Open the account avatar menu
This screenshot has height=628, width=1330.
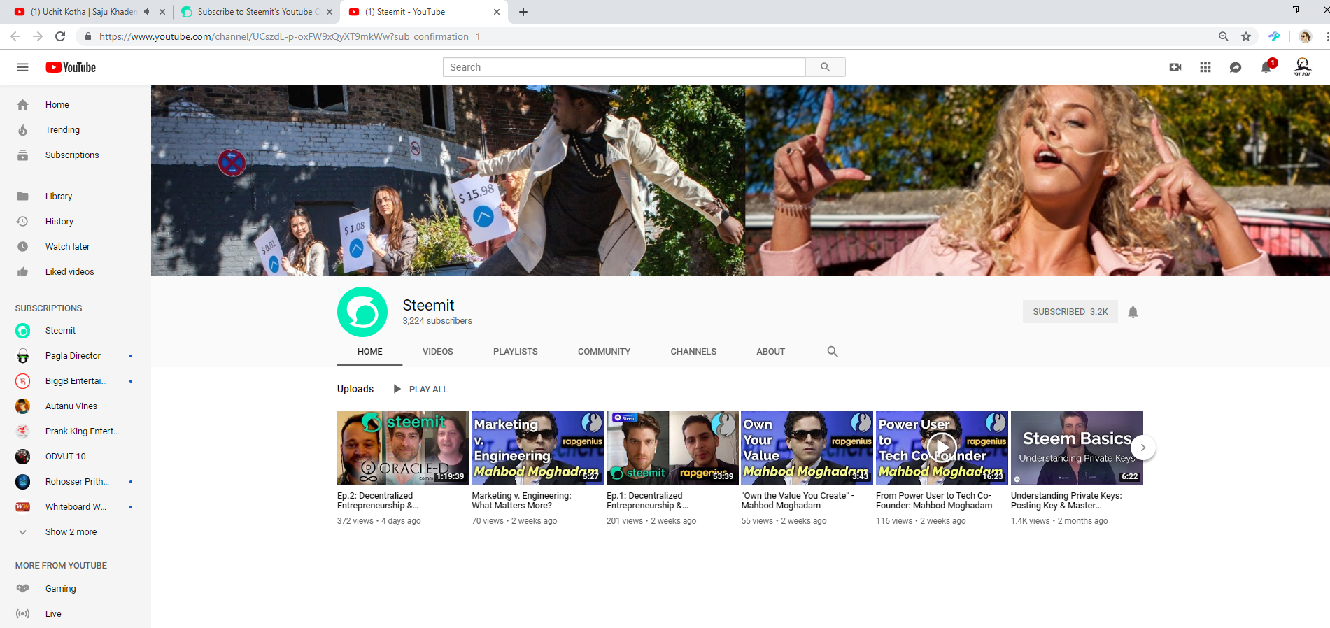(1303, 67)
